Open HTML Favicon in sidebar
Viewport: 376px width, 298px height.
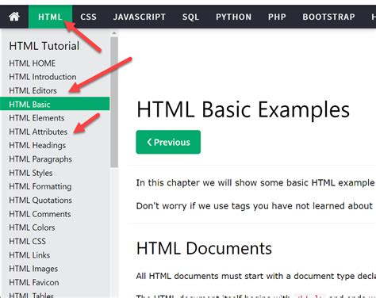(x=34, y=282)
